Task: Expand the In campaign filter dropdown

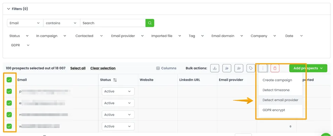Action: [51, 36]
